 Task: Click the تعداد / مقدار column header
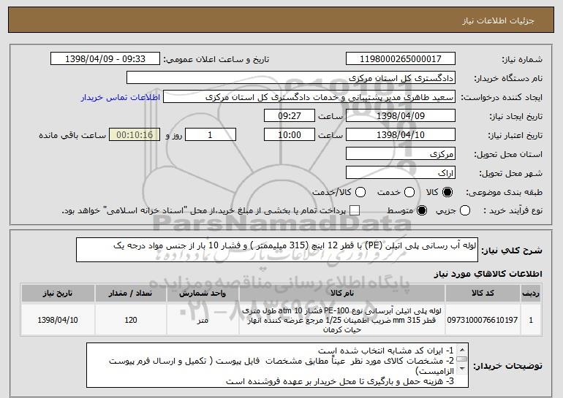tap(131, 294)
